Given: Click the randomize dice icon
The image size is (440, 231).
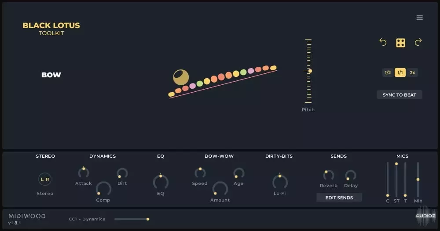Looking at the screenshot, I should tap(400, 43).
